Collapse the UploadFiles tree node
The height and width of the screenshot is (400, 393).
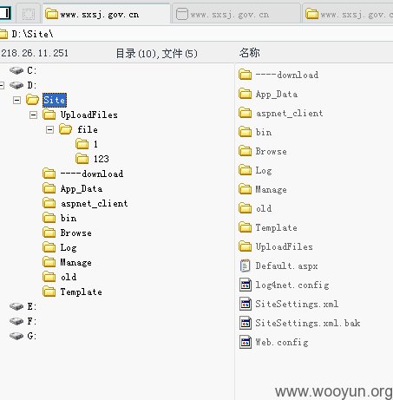(34, 115)
